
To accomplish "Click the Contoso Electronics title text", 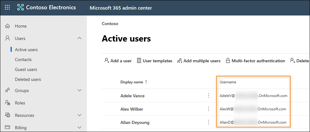I will [51, 7].
